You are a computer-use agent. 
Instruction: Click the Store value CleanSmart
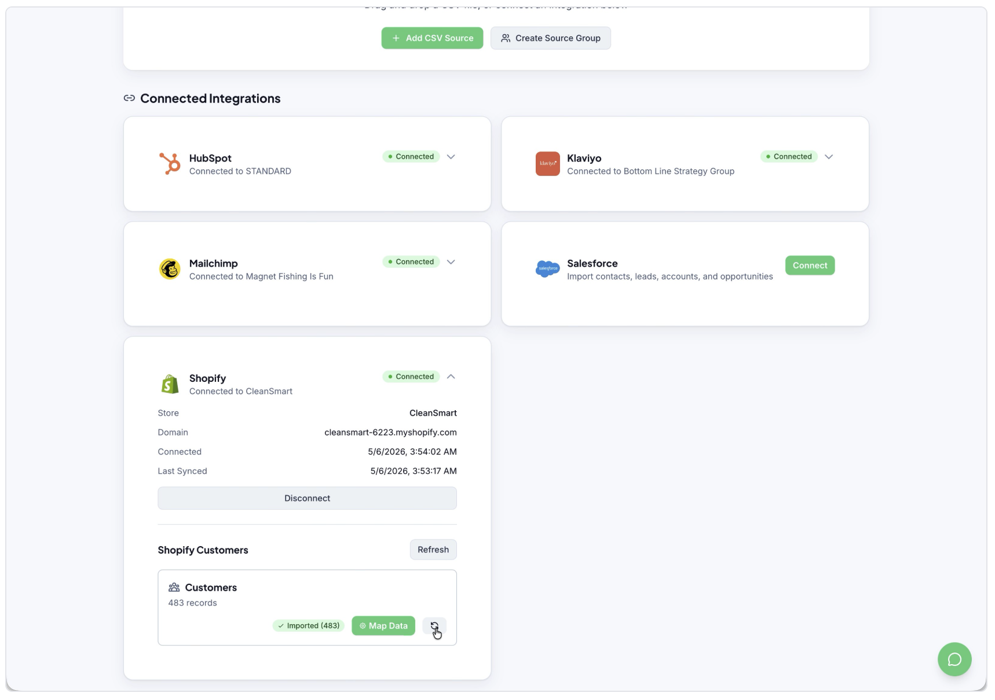click(x=433, y=413)
